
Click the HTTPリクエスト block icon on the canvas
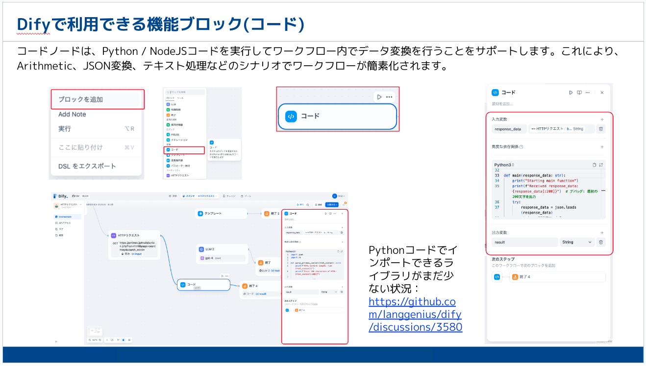point(114,235)
